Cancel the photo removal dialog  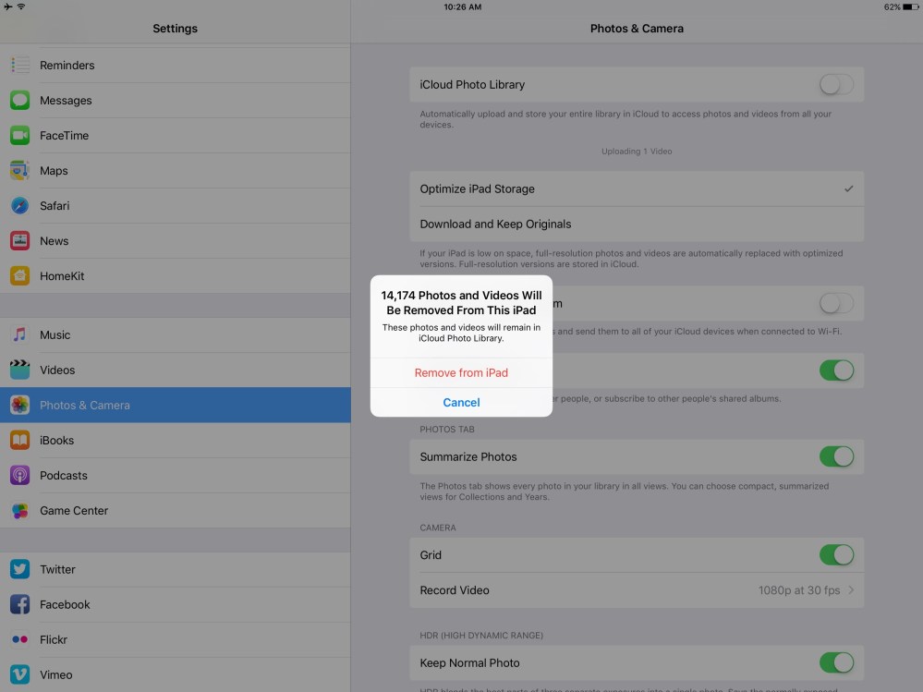[461, 403]
